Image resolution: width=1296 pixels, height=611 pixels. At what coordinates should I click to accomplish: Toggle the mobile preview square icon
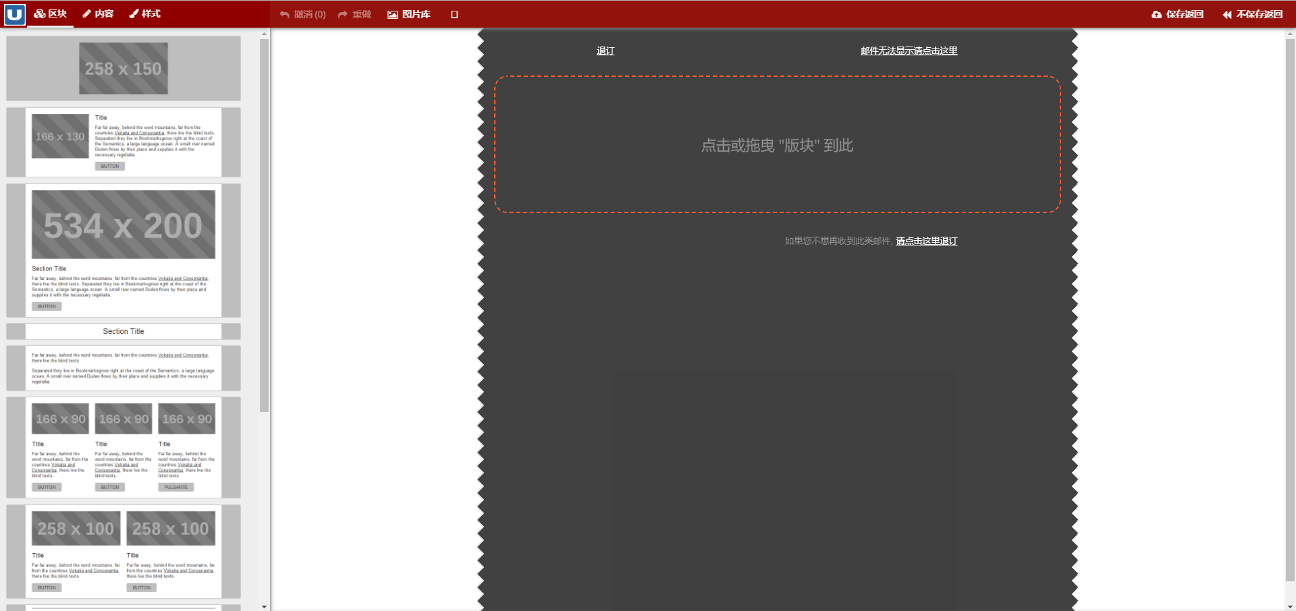pos(454,14)
